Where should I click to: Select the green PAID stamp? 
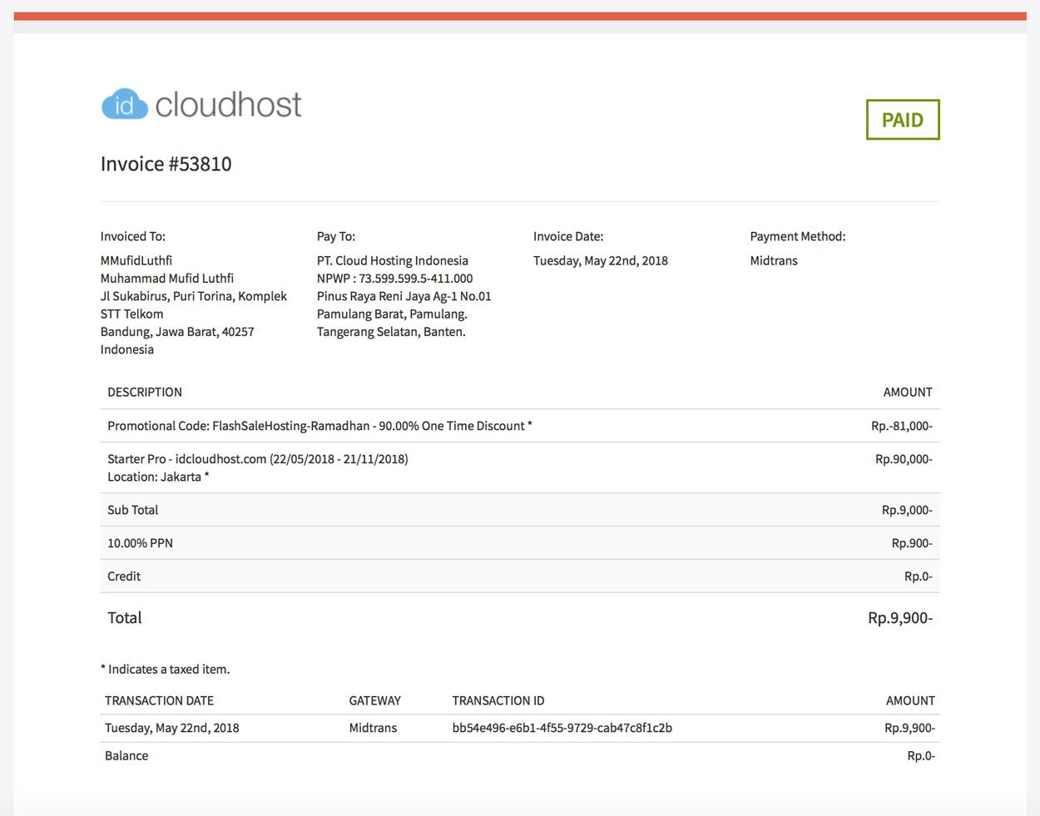pos(903,119)
